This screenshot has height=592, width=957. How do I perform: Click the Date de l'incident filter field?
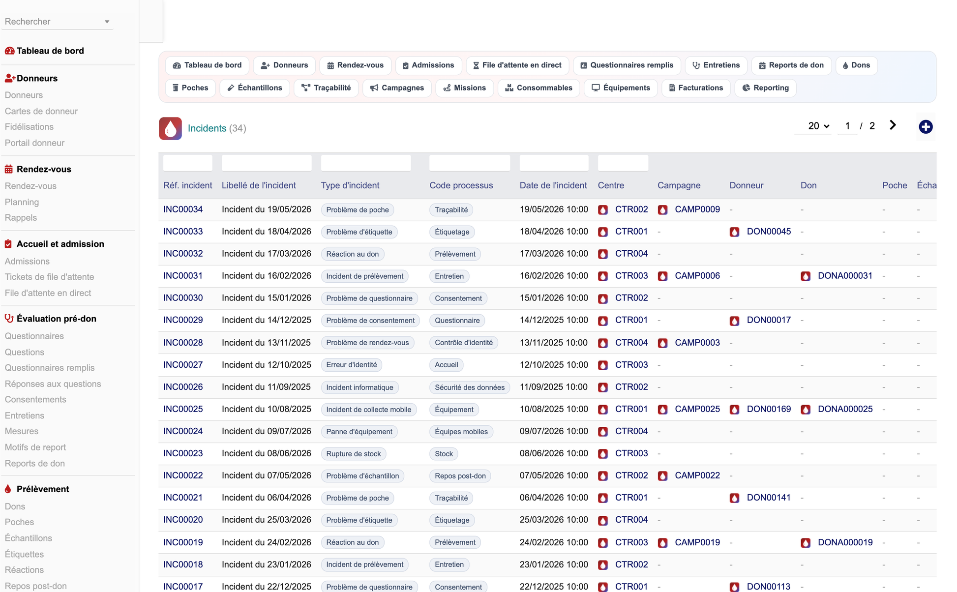pos(554,163)
